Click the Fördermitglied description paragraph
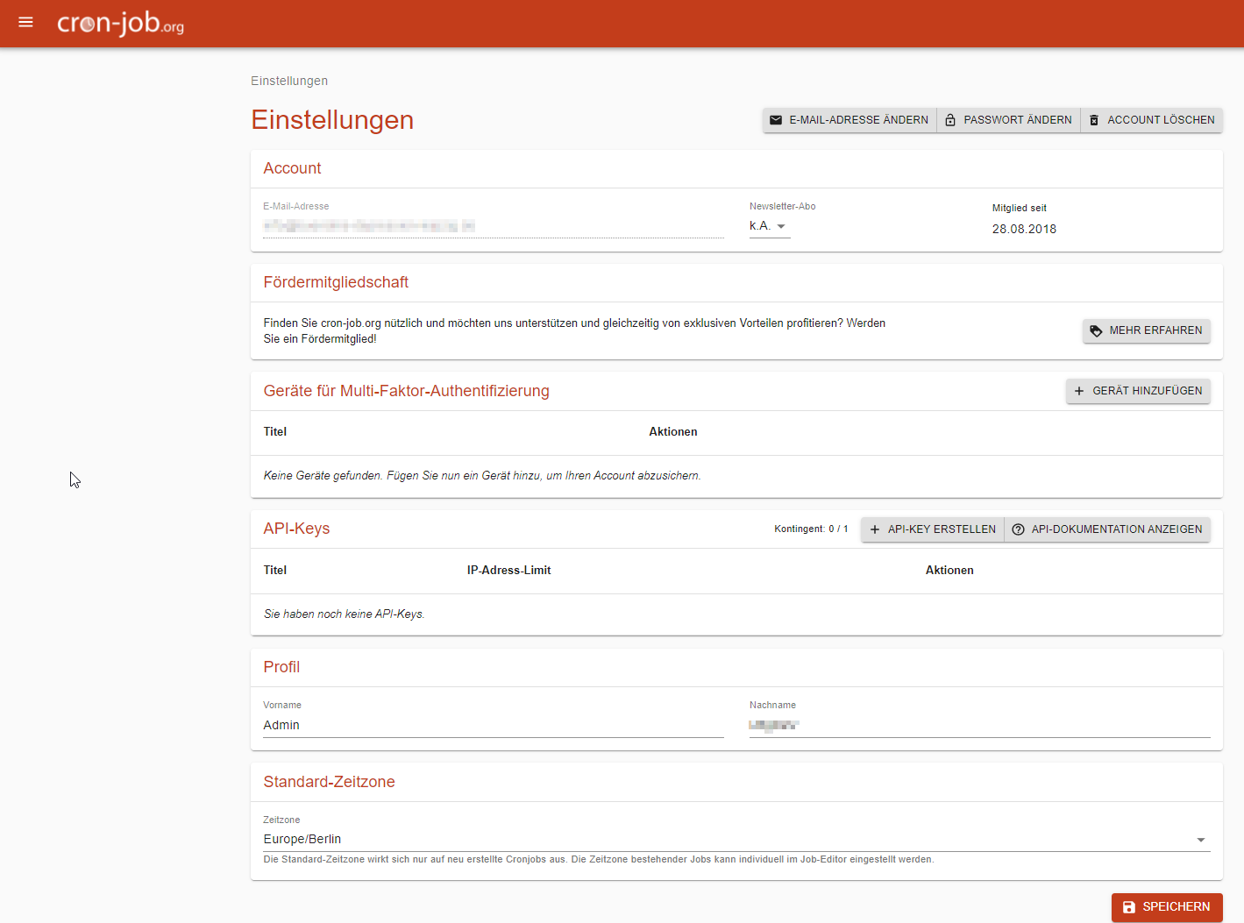 pos(575,331)
